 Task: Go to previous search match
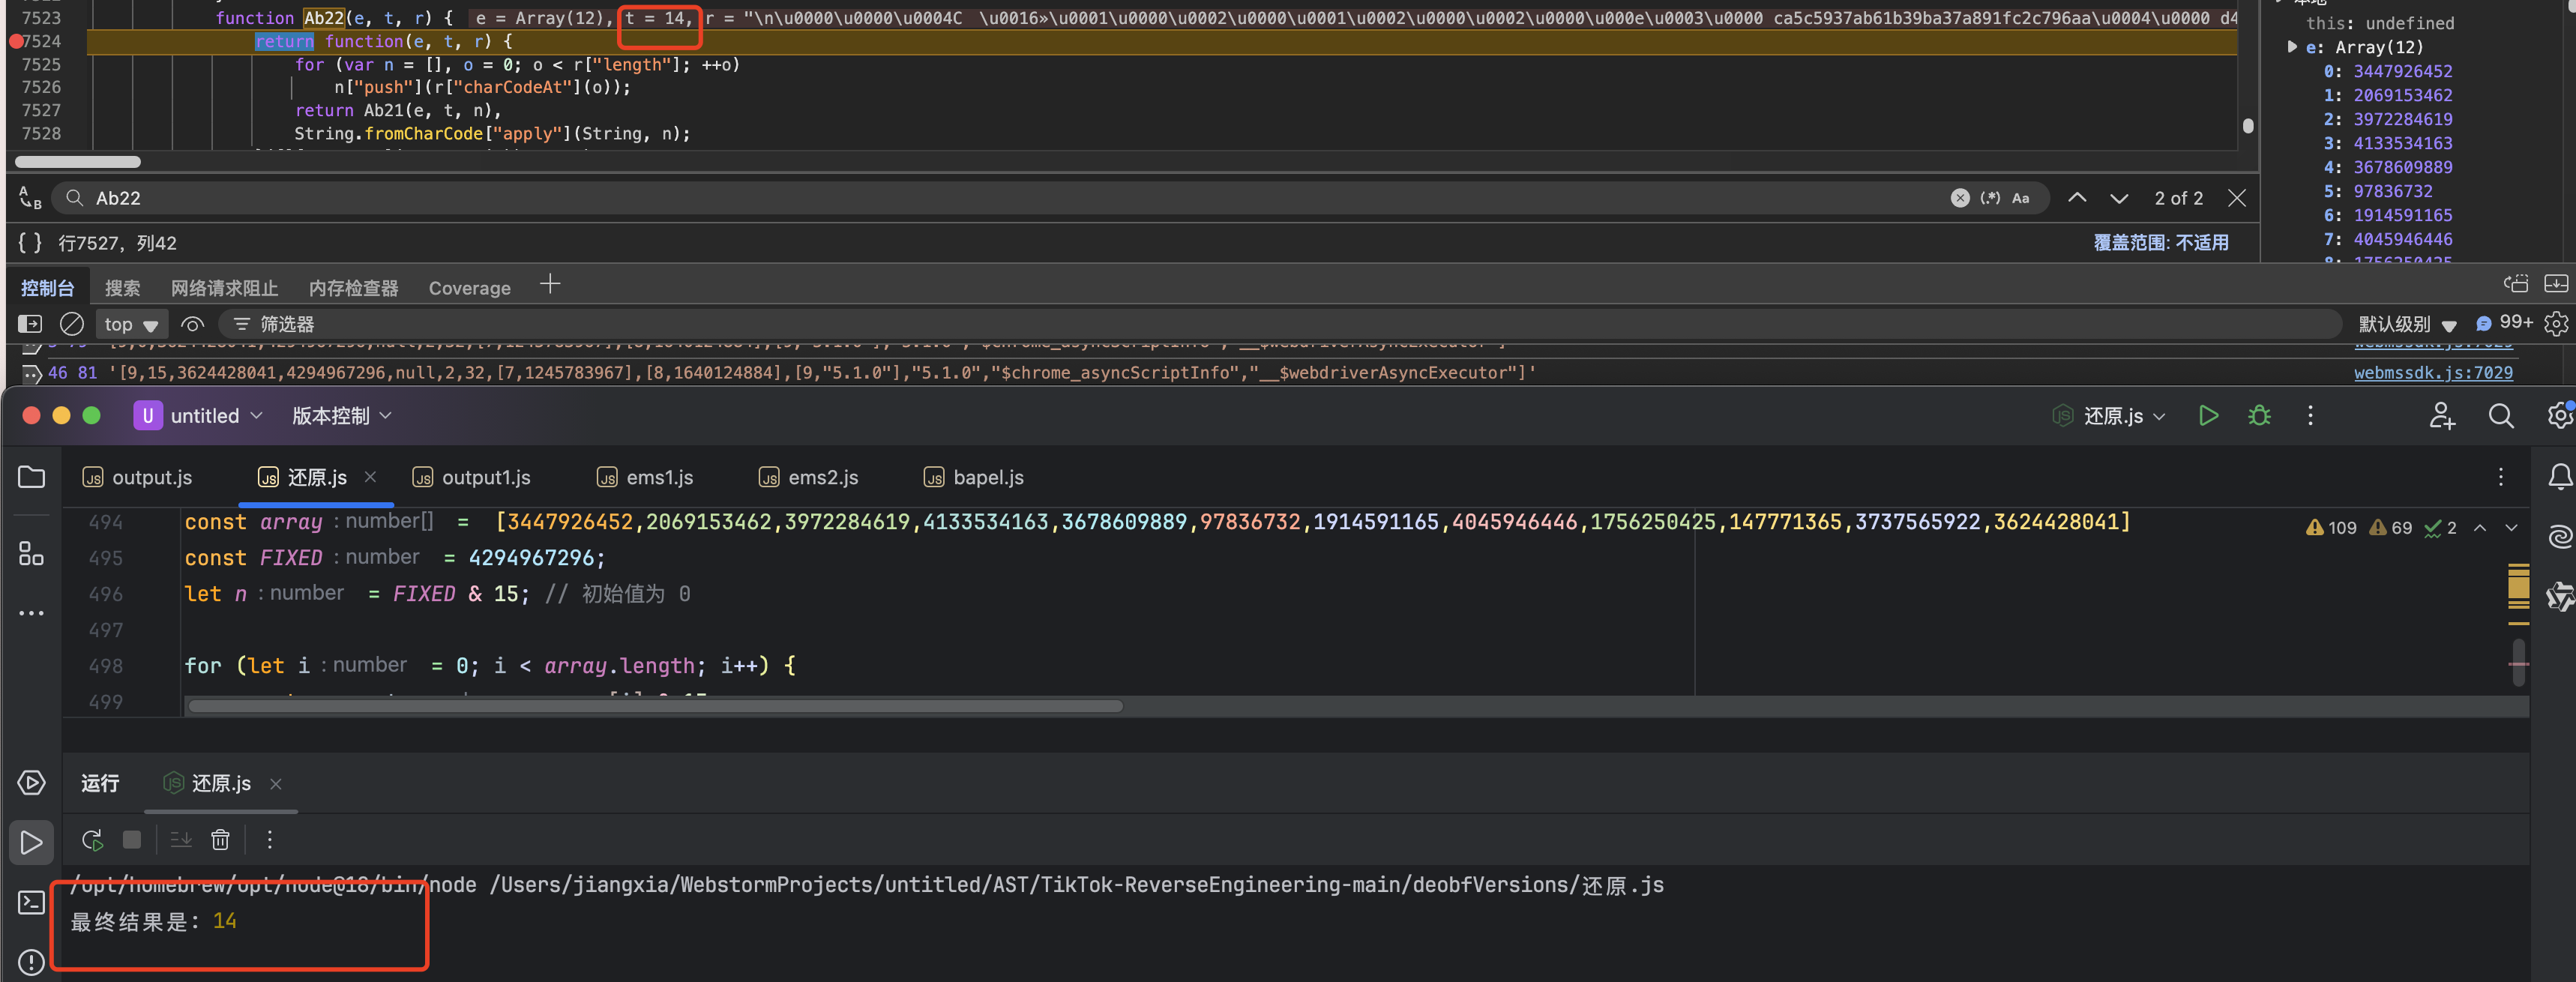2077,198
